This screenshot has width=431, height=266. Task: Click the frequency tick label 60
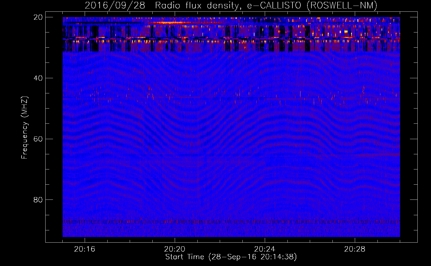[x=38, y=139]
